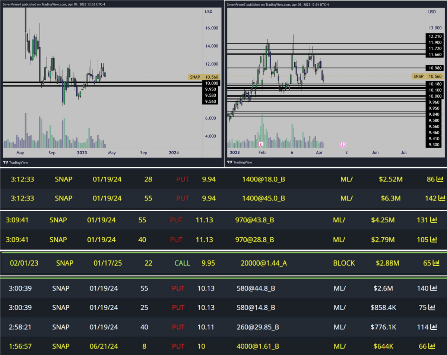Image resolution: width=447 pixels, height=355 pixels.
Task: Select SNAP 10.560 price tag on right chart
Action: tap(428, 76)
